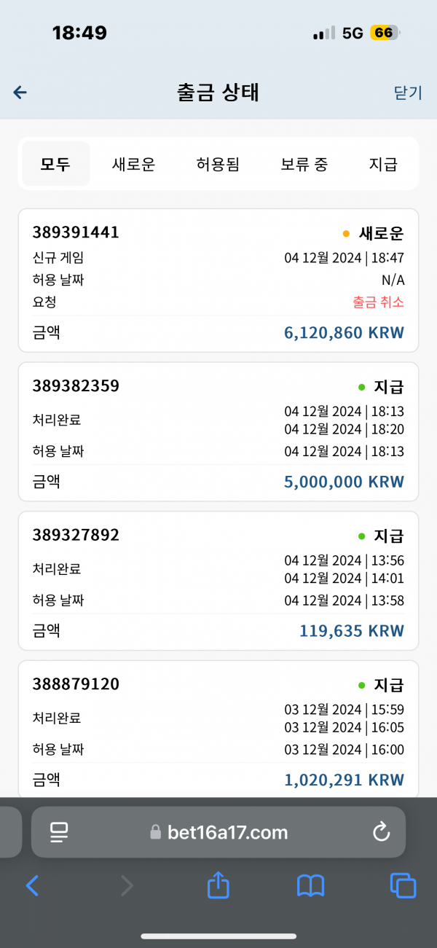Tap the padlock icon next to the URL
The image size is (437, 948).
[x=154, y=832]
